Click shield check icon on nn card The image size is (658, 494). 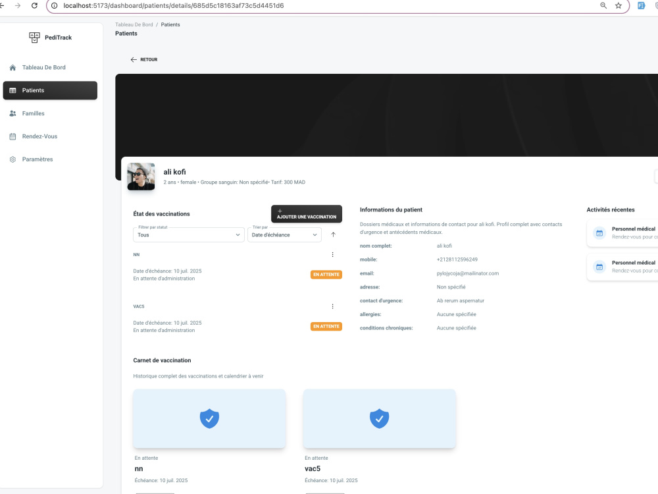tap(209, 418)
